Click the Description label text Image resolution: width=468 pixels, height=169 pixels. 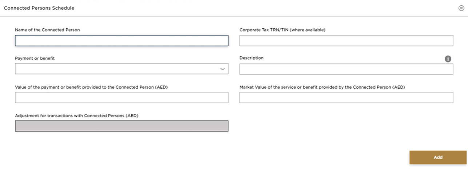click(x=251, y=58)
